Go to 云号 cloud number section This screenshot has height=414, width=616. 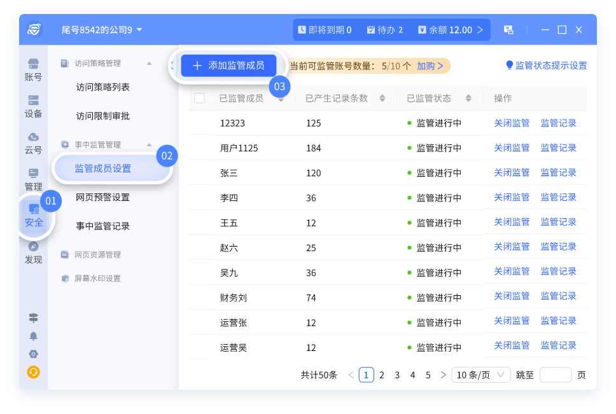(x=33, y=143)
